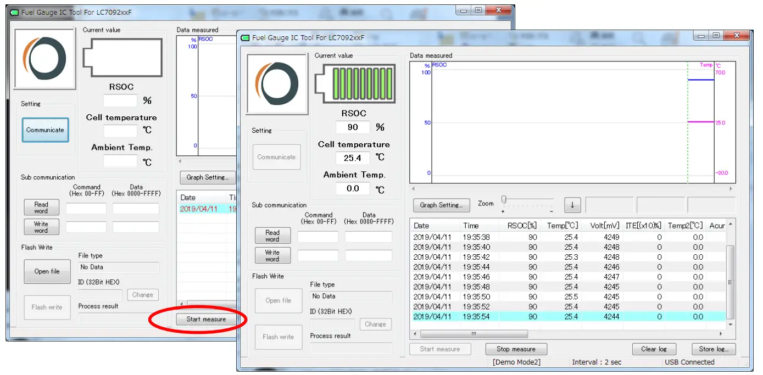The width and height of the screenshot is (763, 375).
Task: Clear the measurement log
Action: 654,349
